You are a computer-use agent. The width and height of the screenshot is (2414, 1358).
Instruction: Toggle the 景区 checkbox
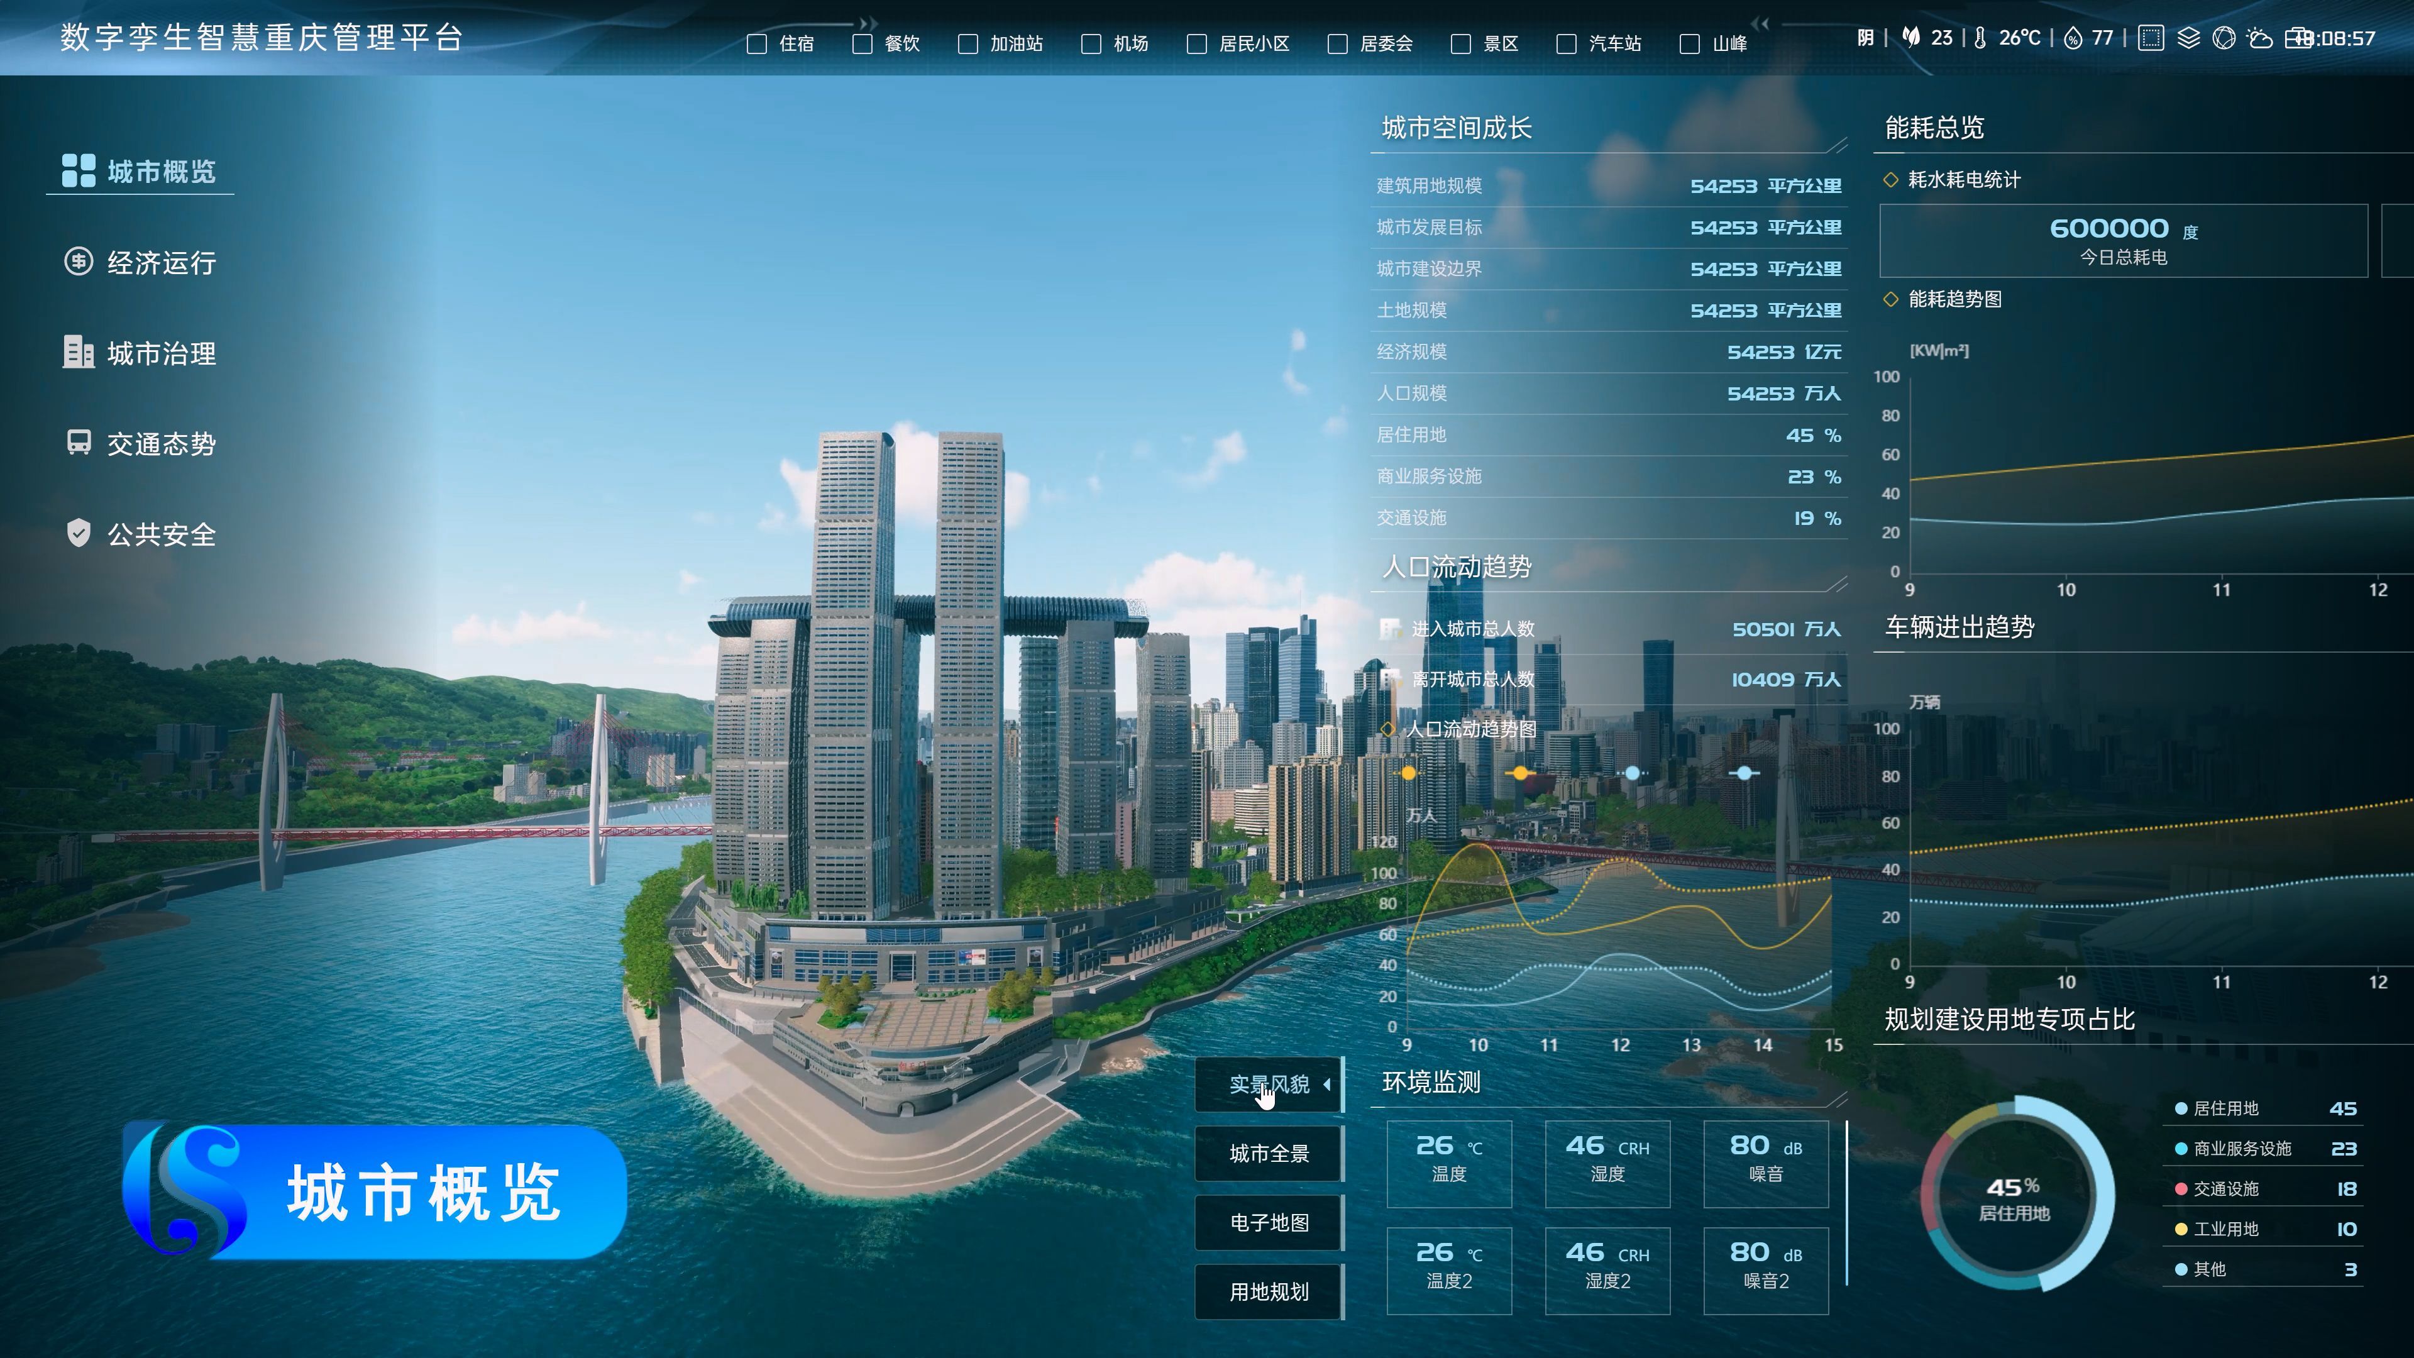tap(1460, 44)
